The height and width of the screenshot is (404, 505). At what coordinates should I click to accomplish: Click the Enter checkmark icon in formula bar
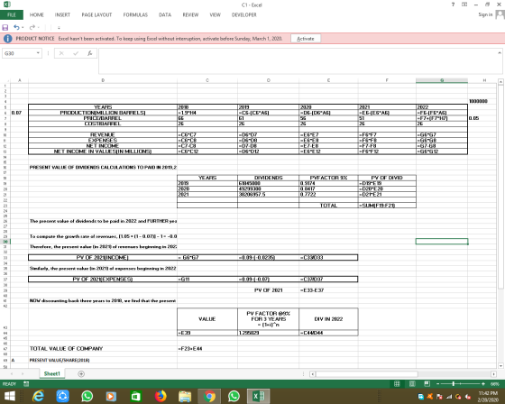click(x=76, y=53)
